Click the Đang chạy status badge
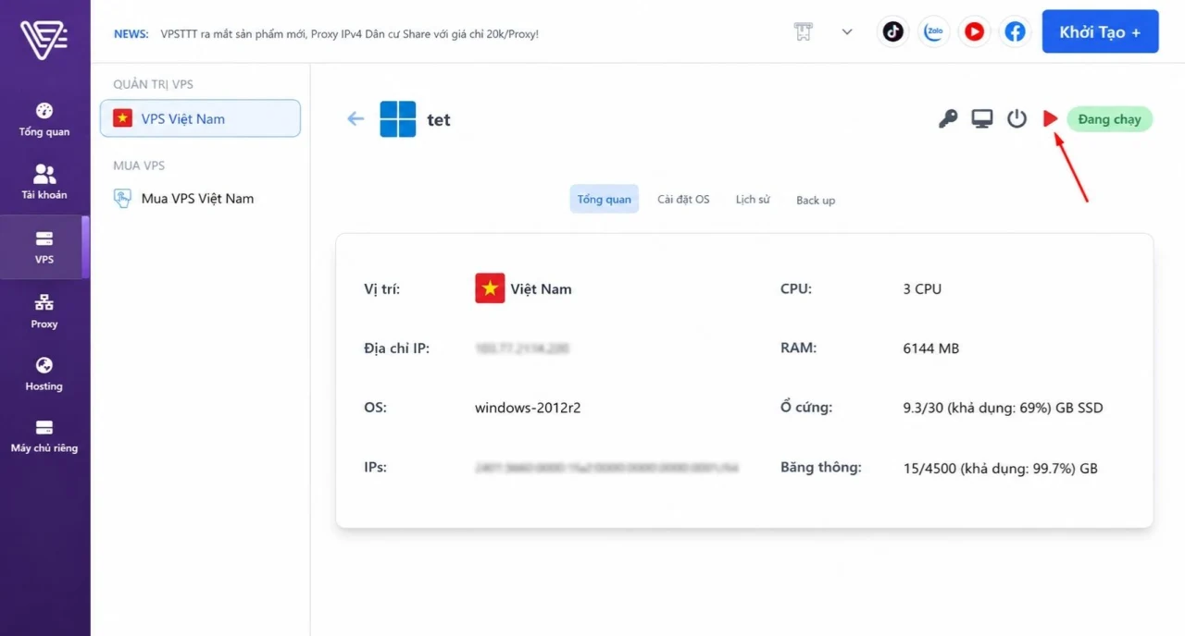The height and width of the screenshot is (636, 1185). [1110, 119]
